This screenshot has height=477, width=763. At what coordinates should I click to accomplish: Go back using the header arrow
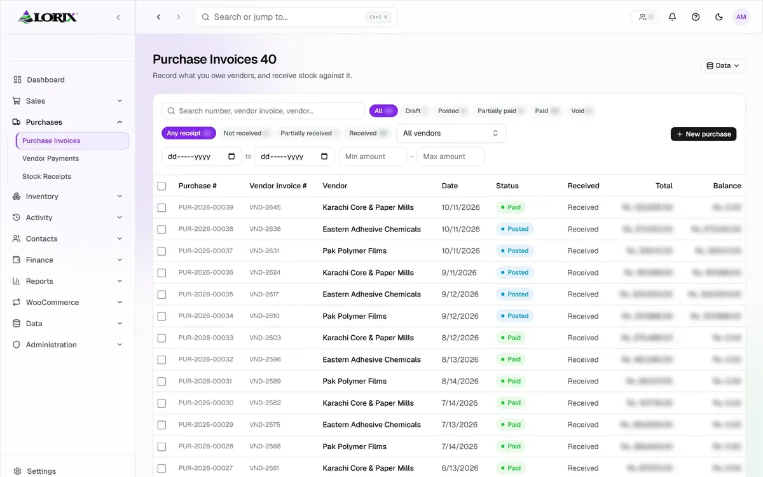pos(159,17)
